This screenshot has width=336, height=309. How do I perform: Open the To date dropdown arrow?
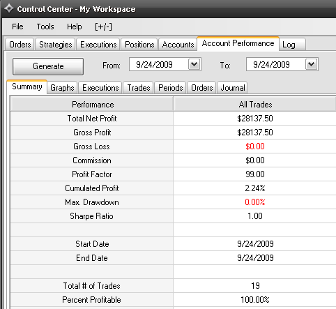click(x=312, y=64)
